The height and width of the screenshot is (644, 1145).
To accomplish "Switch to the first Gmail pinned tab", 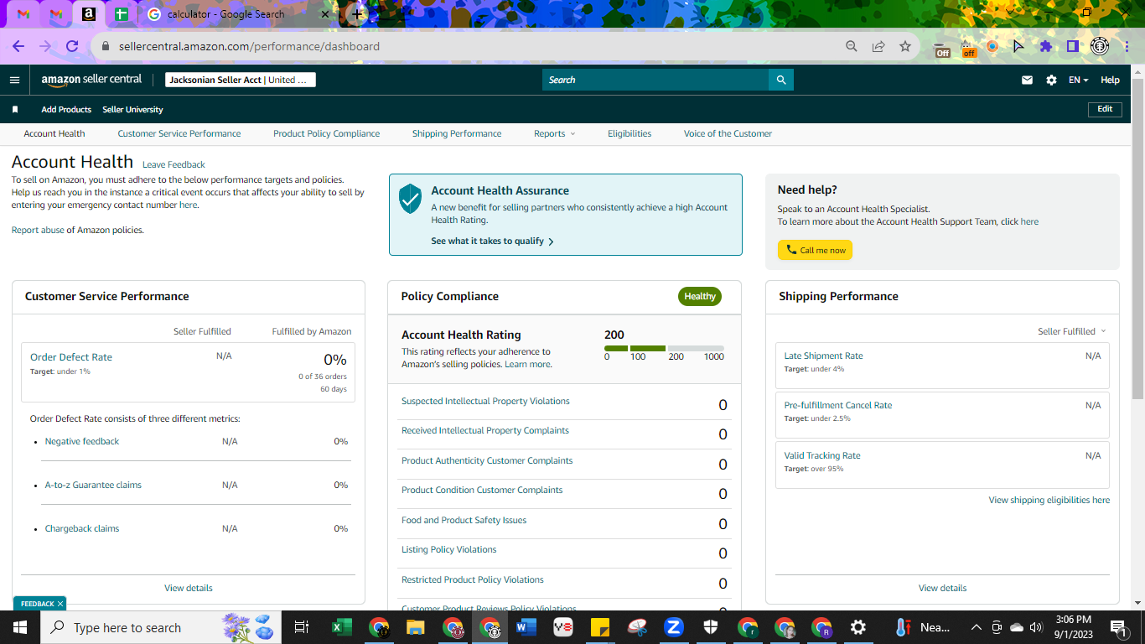I will pos(23,14).
